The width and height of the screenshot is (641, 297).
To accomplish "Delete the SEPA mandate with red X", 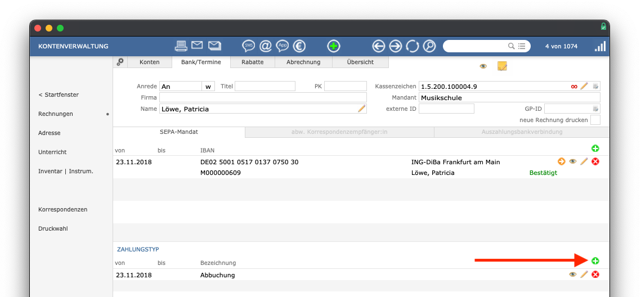I will pos(595,162).
